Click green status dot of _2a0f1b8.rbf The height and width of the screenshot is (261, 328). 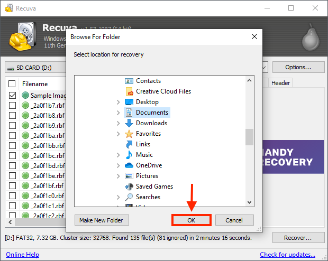(x=25, y=115)
